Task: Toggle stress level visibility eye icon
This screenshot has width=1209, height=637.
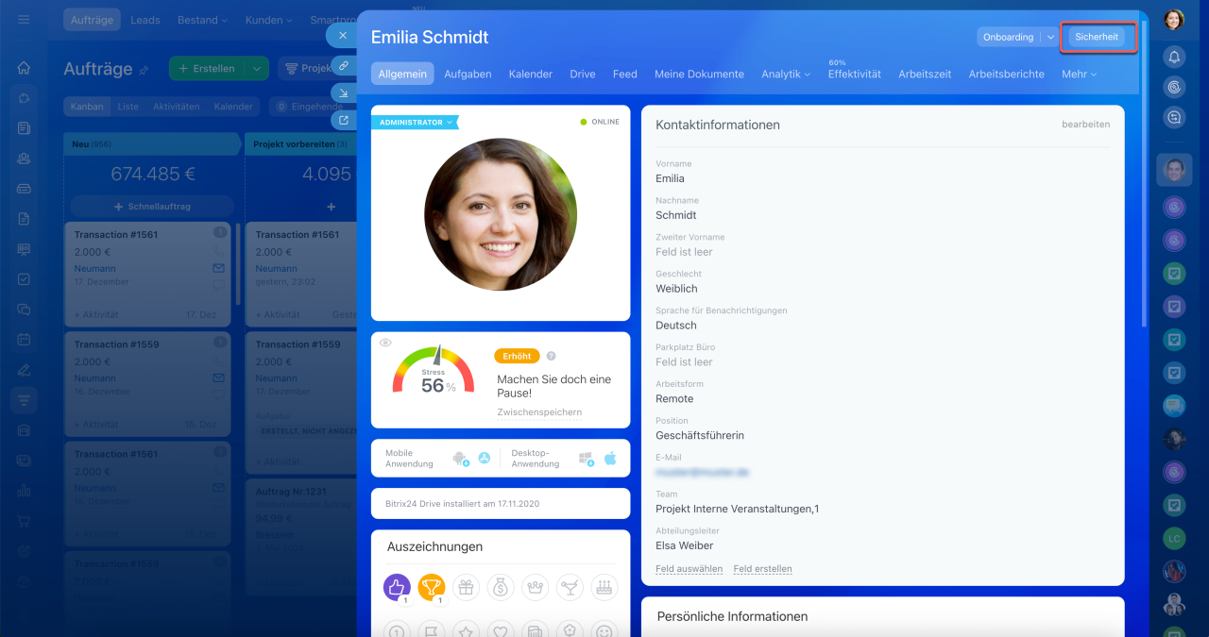Action: pyautogui.click(x=385, y=343)
